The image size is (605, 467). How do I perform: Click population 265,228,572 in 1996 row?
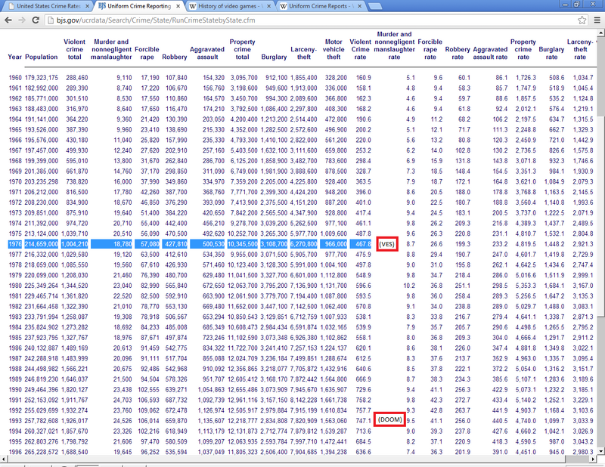[x=42, y=452]
